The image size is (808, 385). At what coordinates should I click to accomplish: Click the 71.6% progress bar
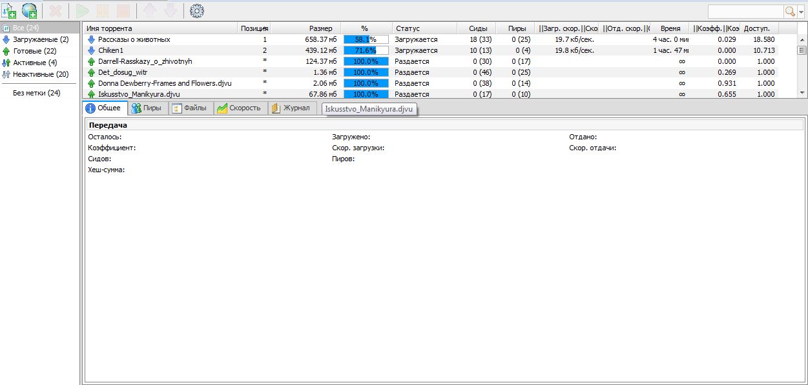[366, 50]
